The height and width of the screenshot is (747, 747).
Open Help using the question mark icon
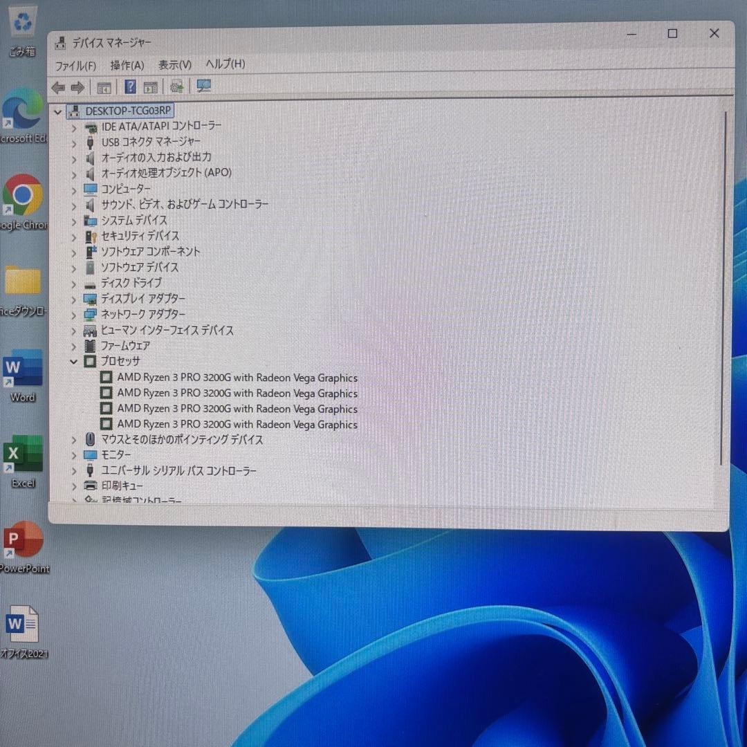coord(130,87)
